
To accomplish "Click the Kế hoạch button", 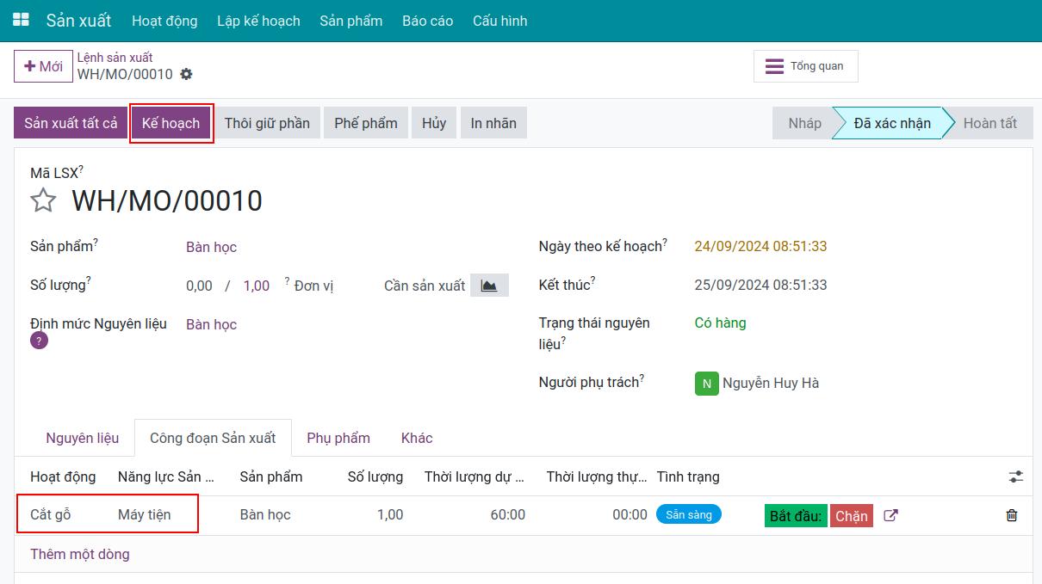I will tap(171, 123).
